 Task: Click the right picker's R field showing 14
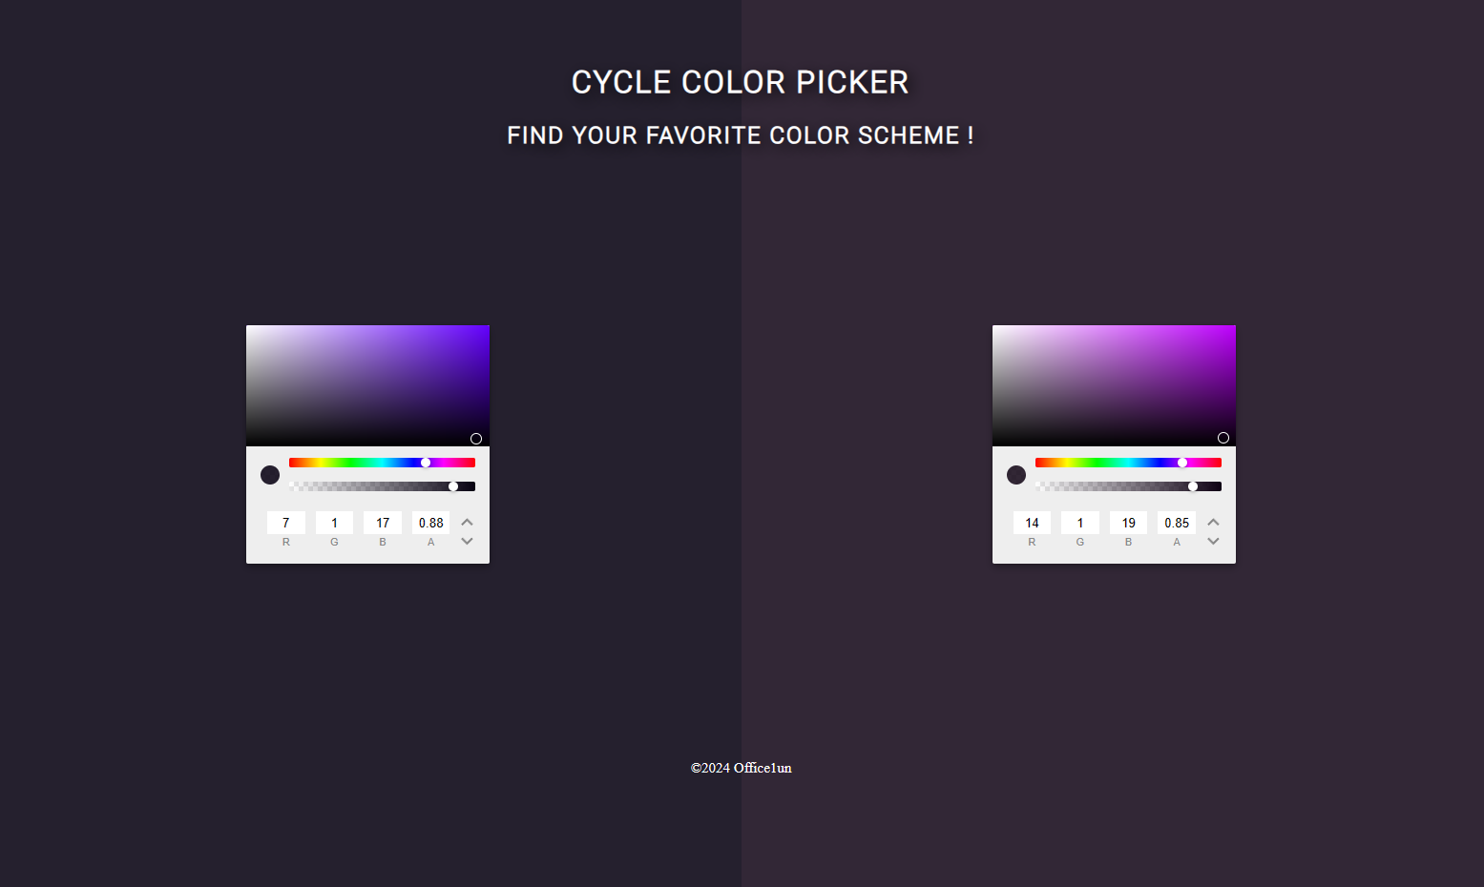click(1032, 523)
